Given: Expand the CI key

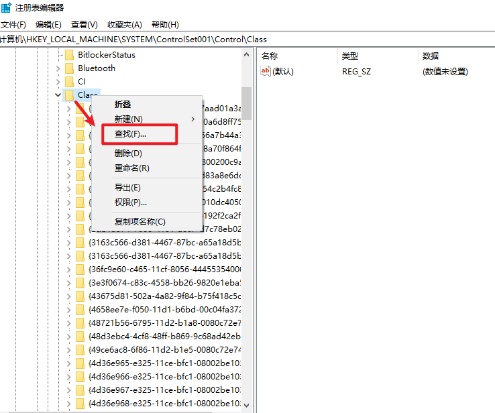Looking at the screenshot, I should pyautogui.click(x=58, y=82).
